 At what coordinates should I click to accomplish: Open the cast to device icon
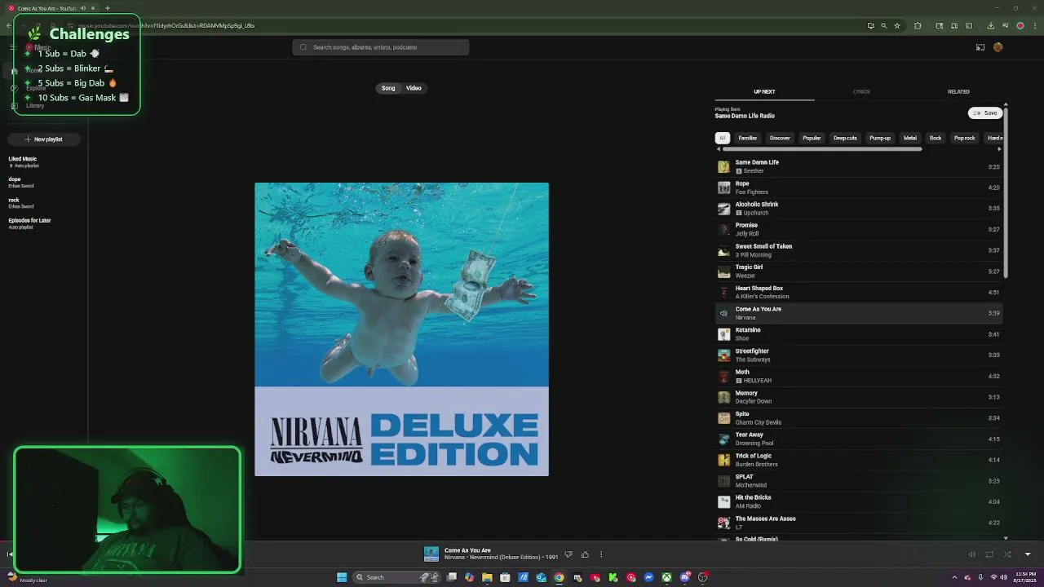pyautogui.click(x=980, y=47)
